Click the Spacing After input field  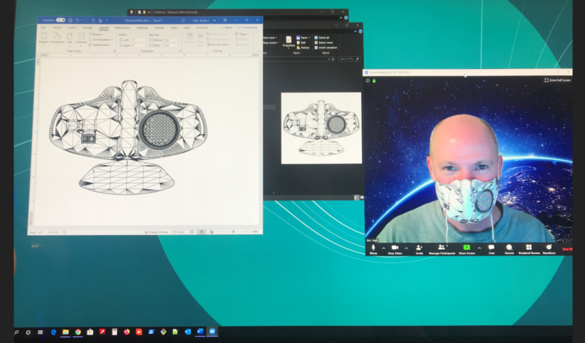(x=171, y=45)
